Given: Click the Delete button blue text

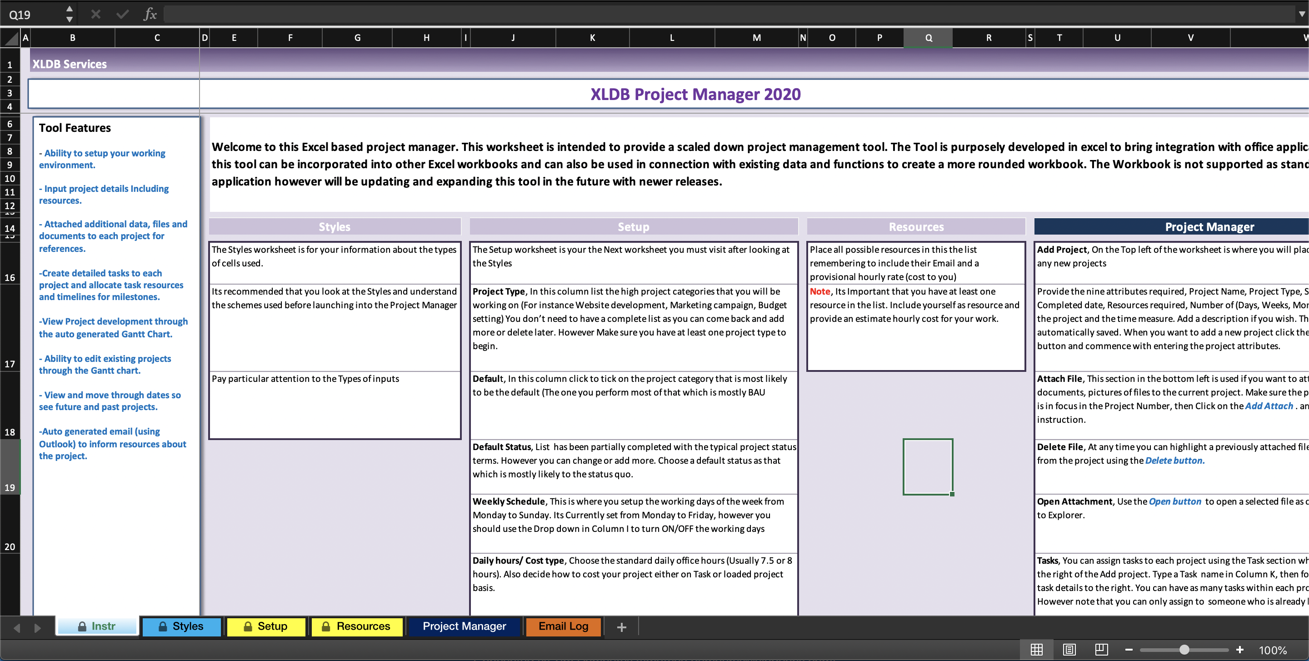Looking at the screenshot, I should point(1175,461).
